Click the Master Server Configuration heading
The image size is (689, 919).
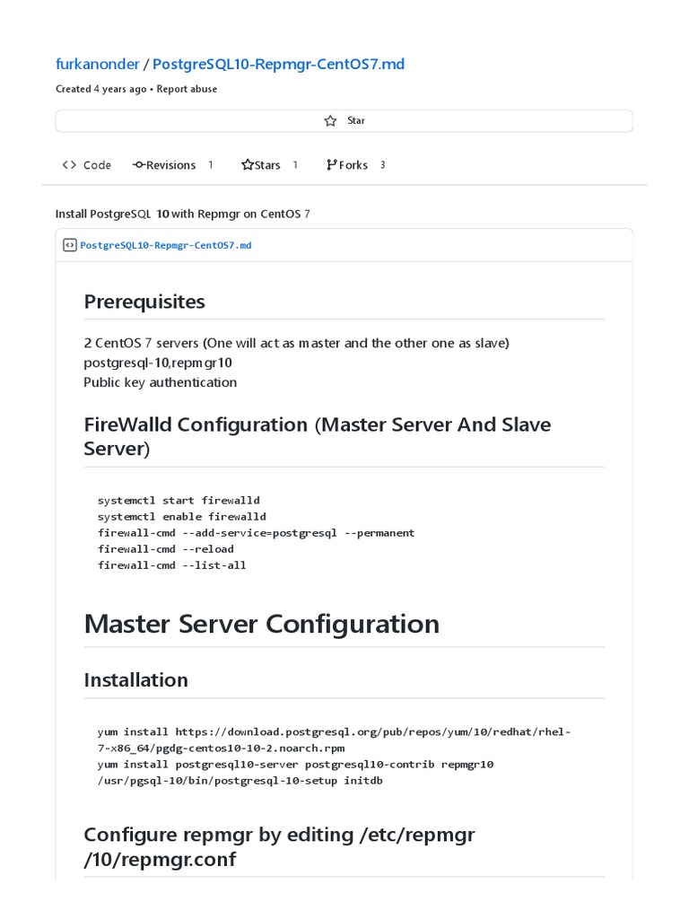[x=261, y=624]
